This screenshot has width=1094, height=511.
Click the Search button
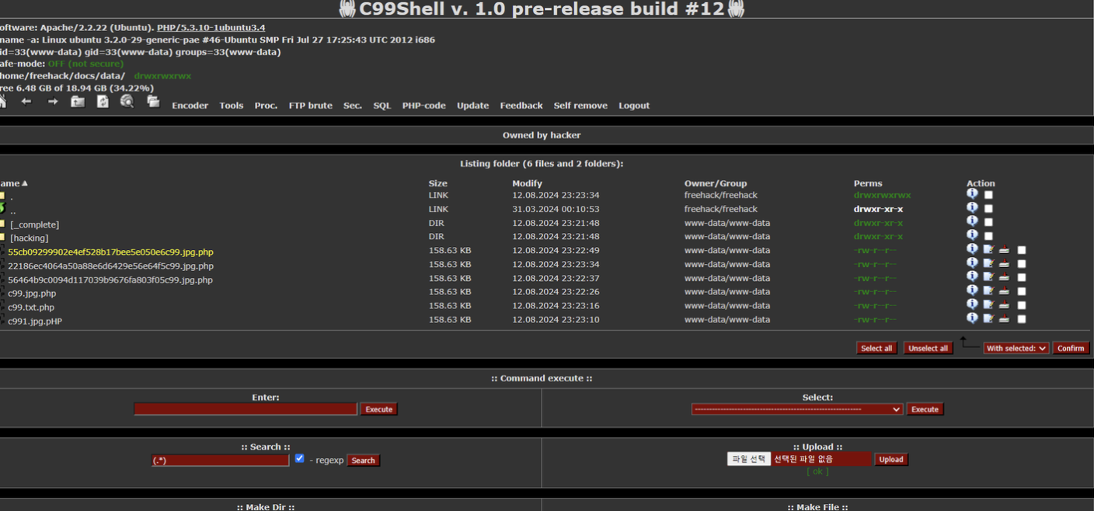tap(363, 461)
